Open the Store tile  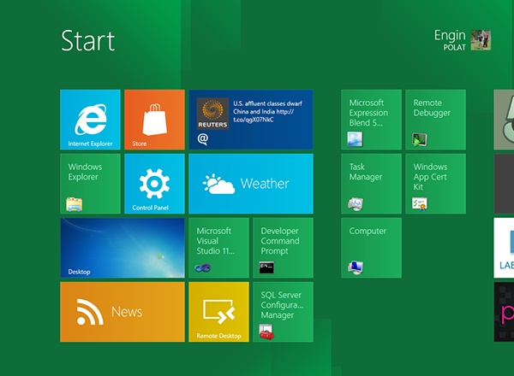pos(154,120)
